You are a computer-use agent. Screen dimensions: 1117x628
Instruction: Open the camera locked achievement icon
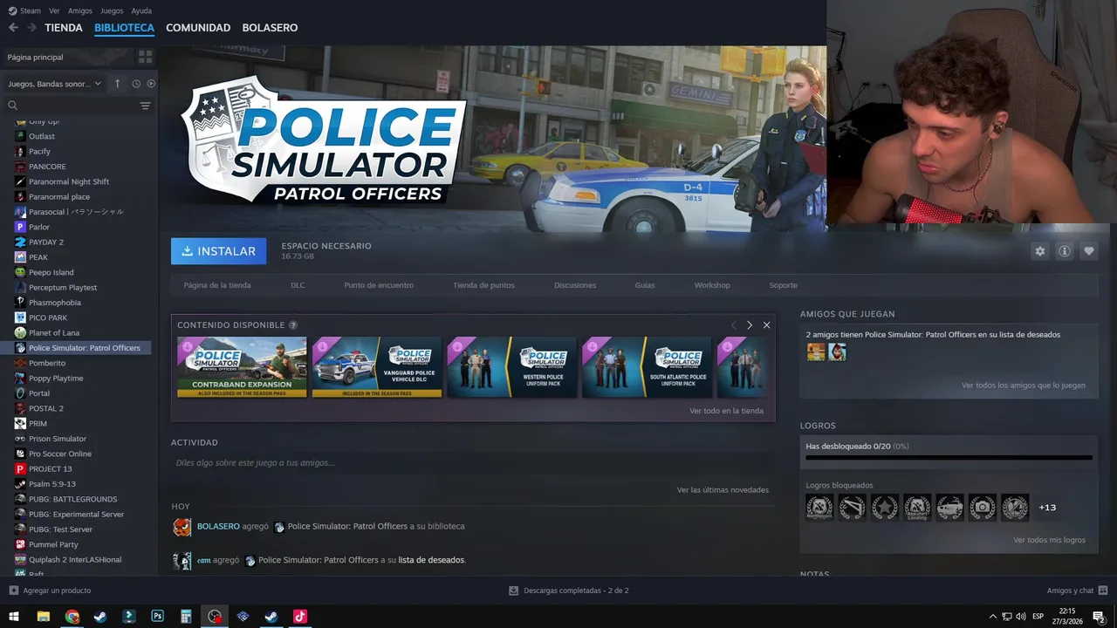tap(983, 508)
